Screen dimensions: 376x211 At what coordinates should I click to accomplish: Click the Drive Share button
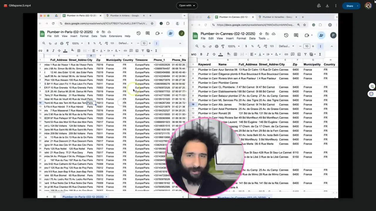pyautogui.click(x=350, y=6)
